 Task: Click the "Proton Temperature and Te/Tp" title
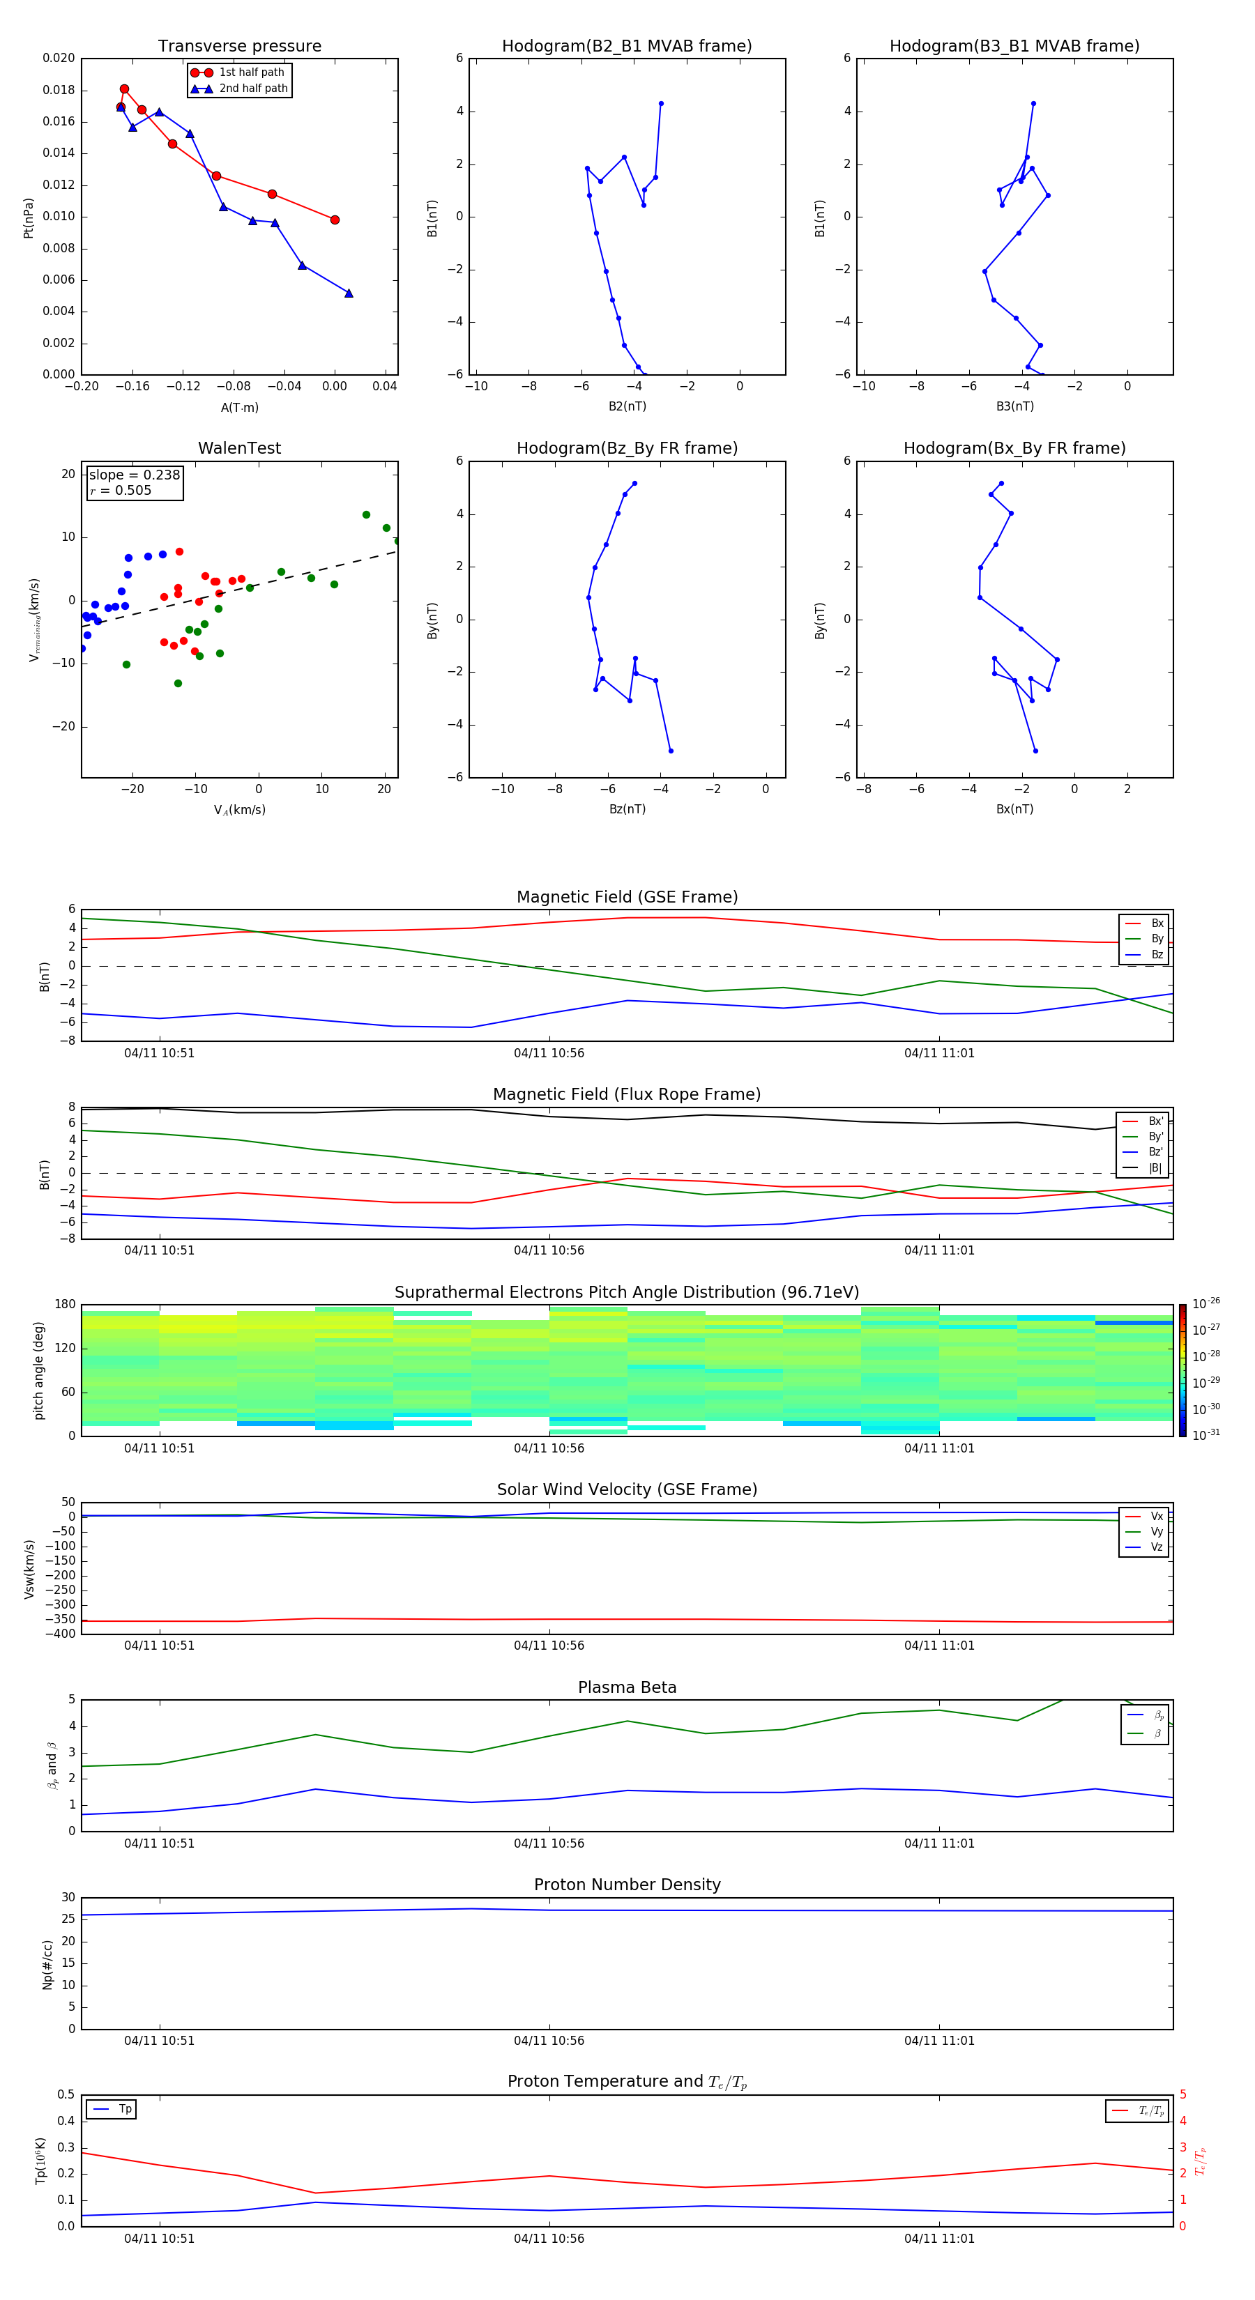627,2081
